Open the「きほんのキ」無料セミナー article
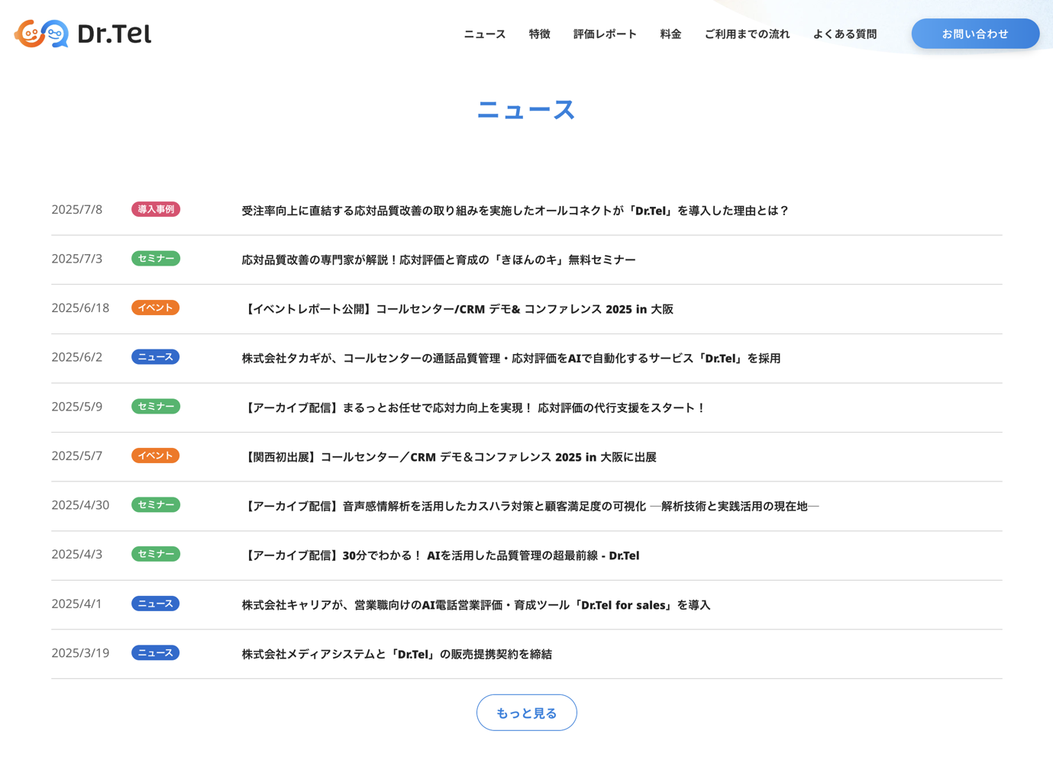1053x760 pixels. 438,260
